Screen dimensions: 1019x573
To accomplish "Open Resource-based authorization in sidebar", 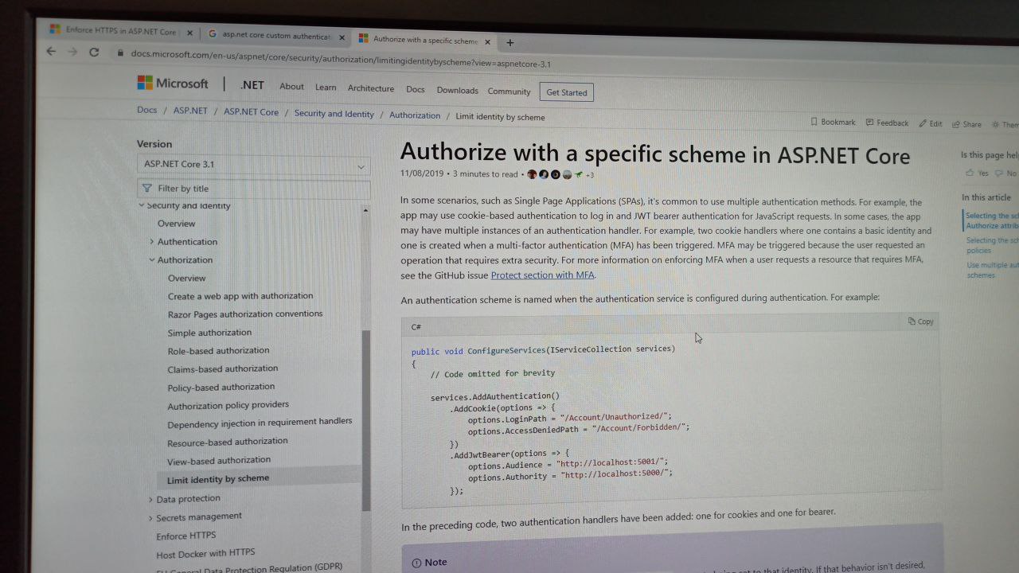I will click(228, 442).
